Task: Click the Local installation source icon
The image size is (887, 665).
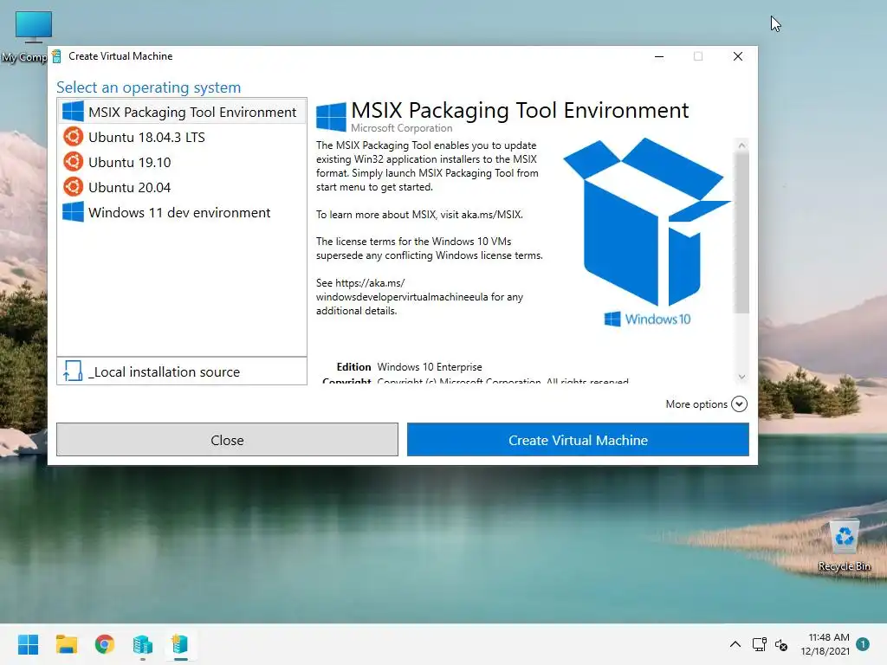Action: pos(73,371)
